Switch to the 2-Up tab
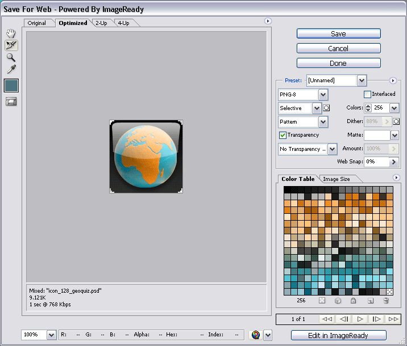Screen dimensions: 407x346 tap(101, 23)
